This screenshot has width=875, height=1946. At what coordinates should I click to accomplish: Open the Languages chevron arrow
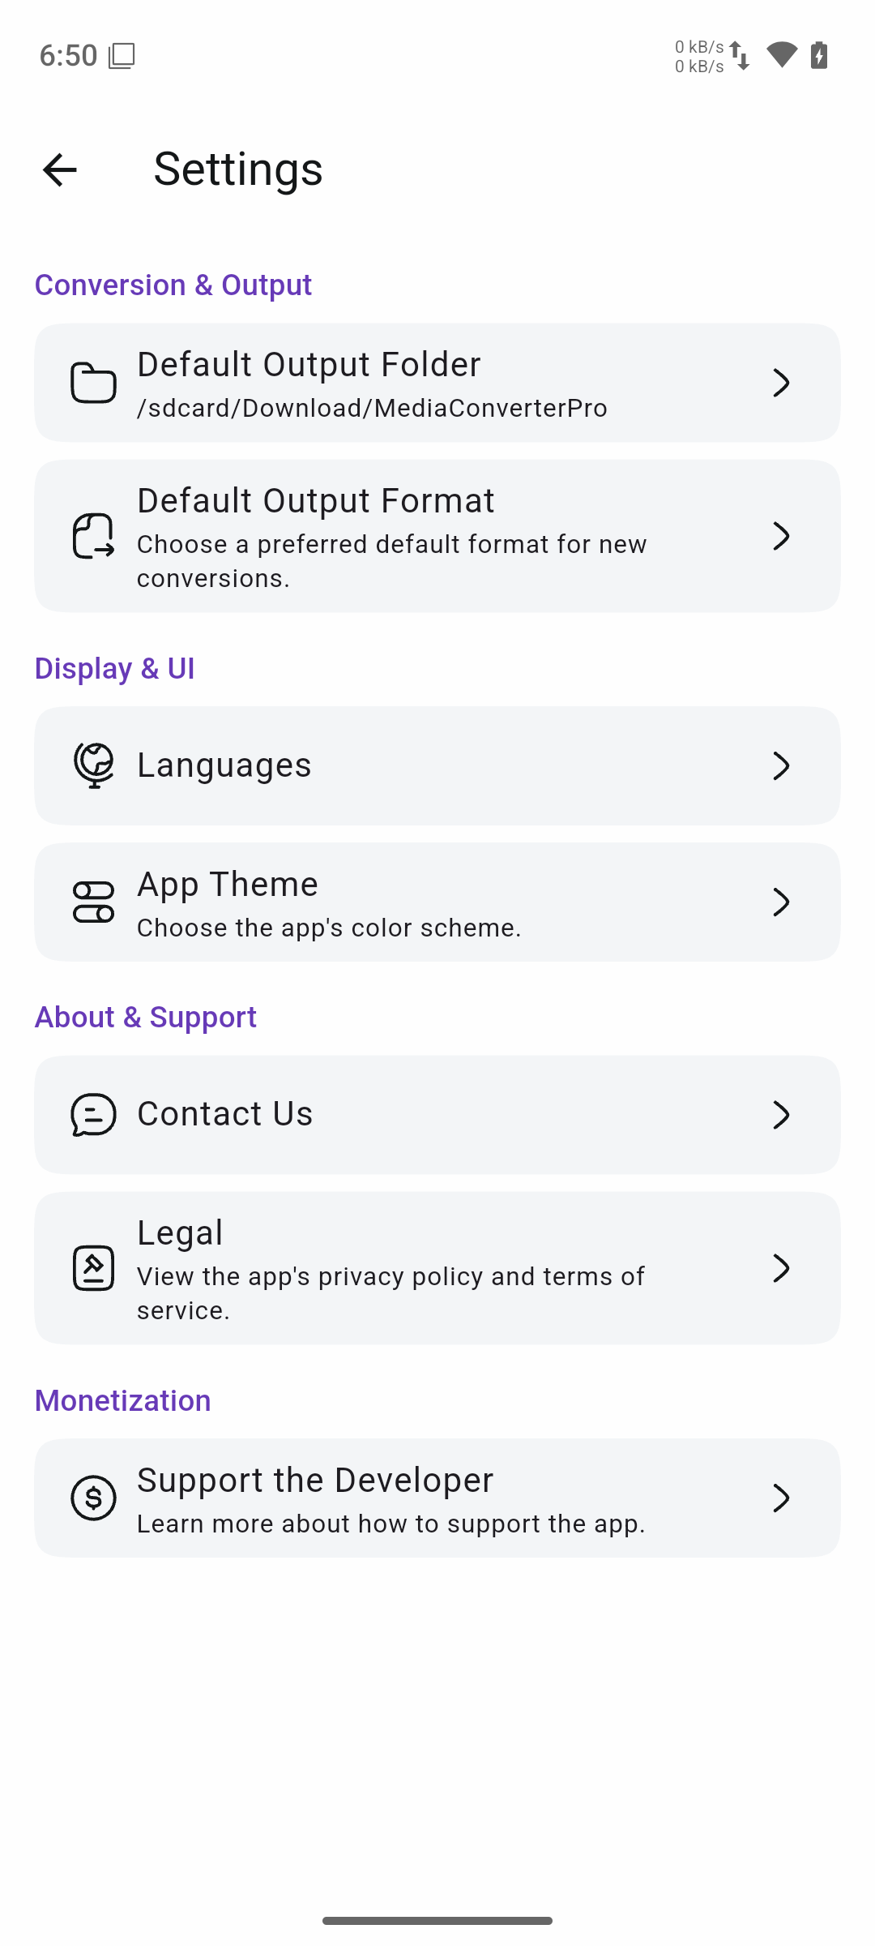(781, 765)
